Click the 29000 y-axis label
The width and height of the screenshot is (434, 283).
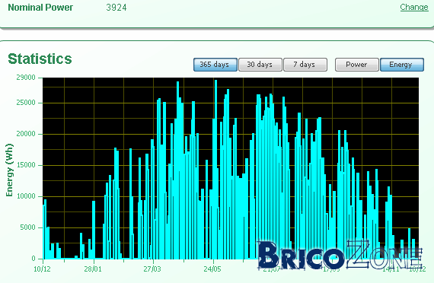pyautogui.click(x=26, y=78)
